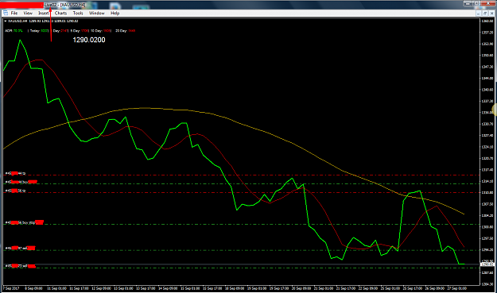
Task: Open the View menu
Action: tap(28, 13)
